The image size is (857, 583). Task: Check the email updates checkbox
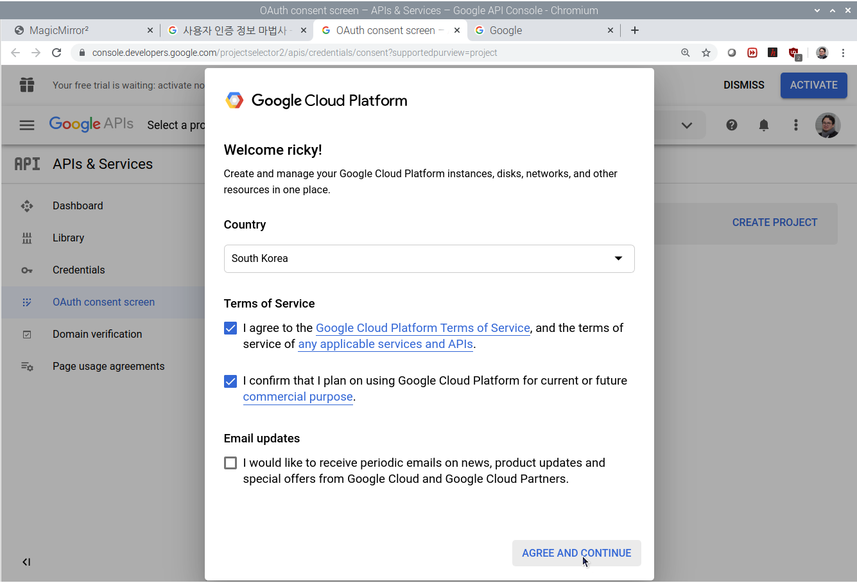pyautogui.click(x=230, y=463)
